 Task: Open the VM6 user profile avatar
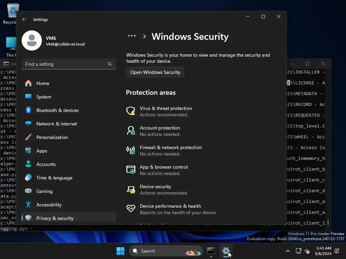click(x=32, y=40)
